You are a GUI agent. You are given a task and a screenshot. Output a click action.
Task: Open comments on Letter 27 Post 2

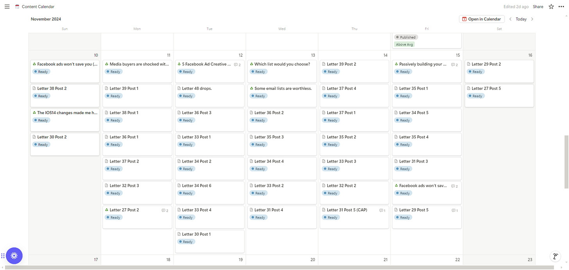(x=165, y=210)
